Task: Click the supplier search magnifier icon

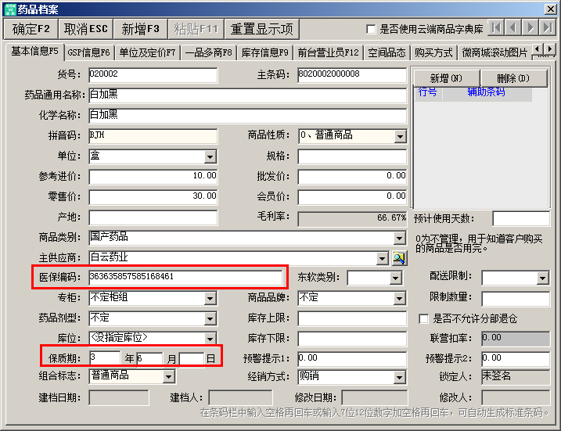Action: [x=399, y=257]
